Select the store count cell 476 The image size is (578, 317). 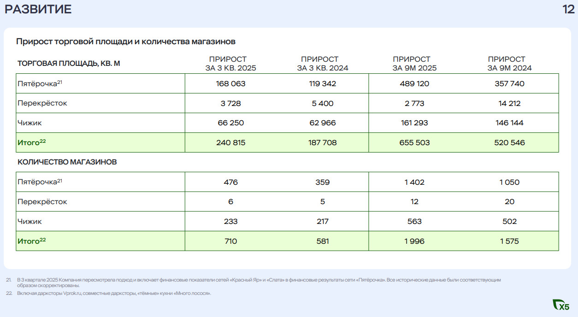click(x=230, y=182)
